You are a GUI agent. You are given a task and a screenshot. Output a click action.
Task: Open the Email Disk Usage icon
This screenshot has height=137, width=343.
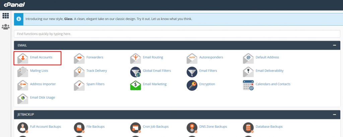point(23,98)
